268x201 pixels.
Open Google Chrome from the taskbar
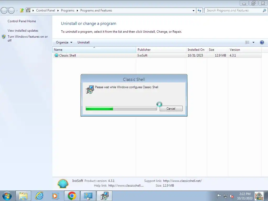point(72,196)
